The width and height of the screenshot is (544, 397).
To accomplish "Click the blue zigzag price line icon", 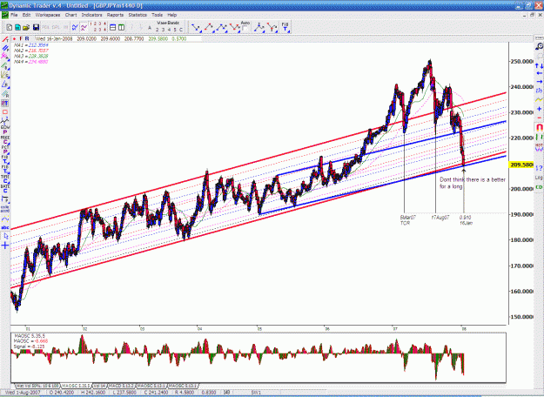I will point(75,27).
